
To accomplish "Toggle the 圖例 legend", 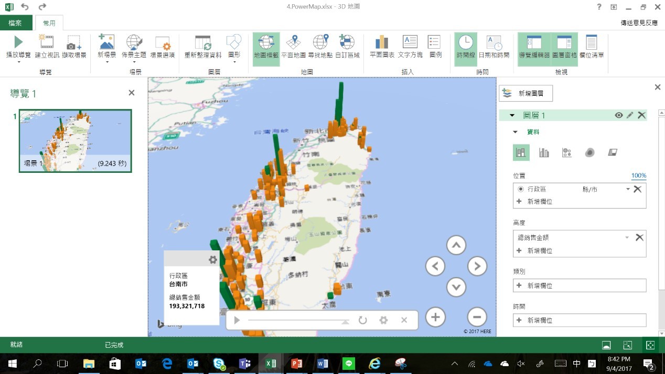I will click(x=435, y=47).
